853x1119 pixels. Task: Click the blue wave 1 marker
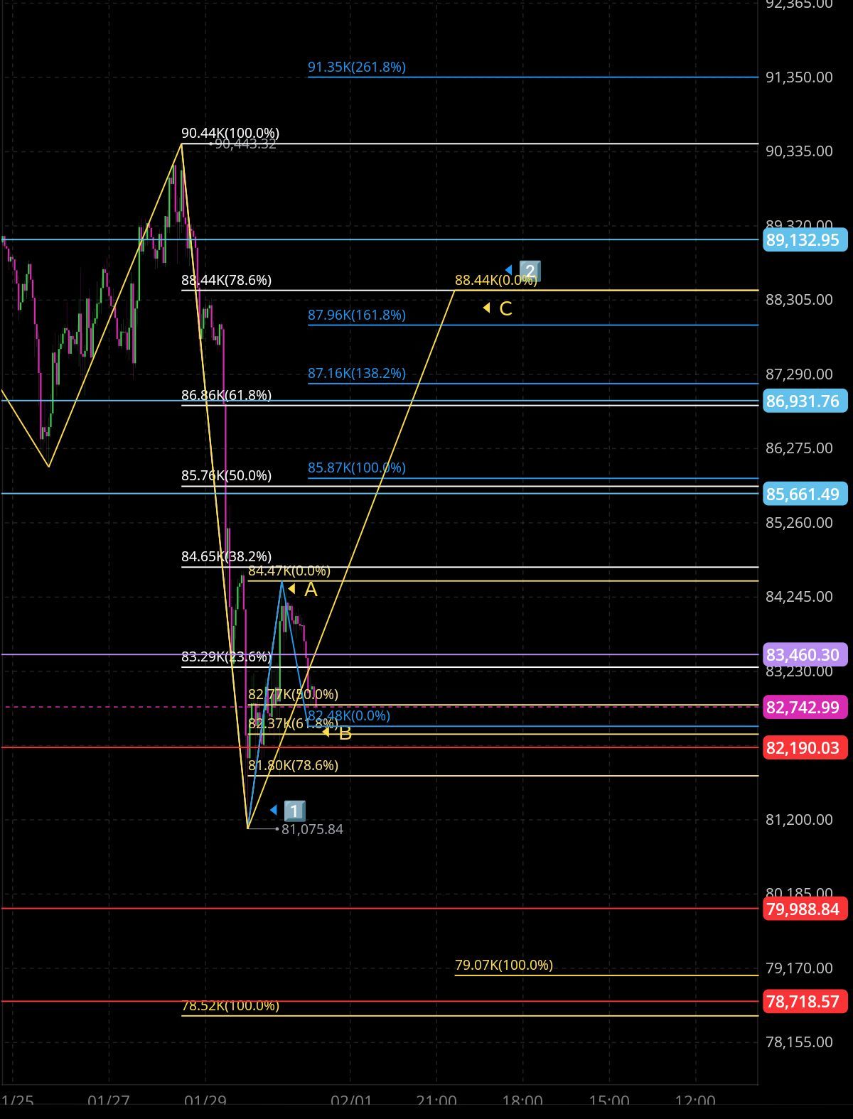pos(294,811)
